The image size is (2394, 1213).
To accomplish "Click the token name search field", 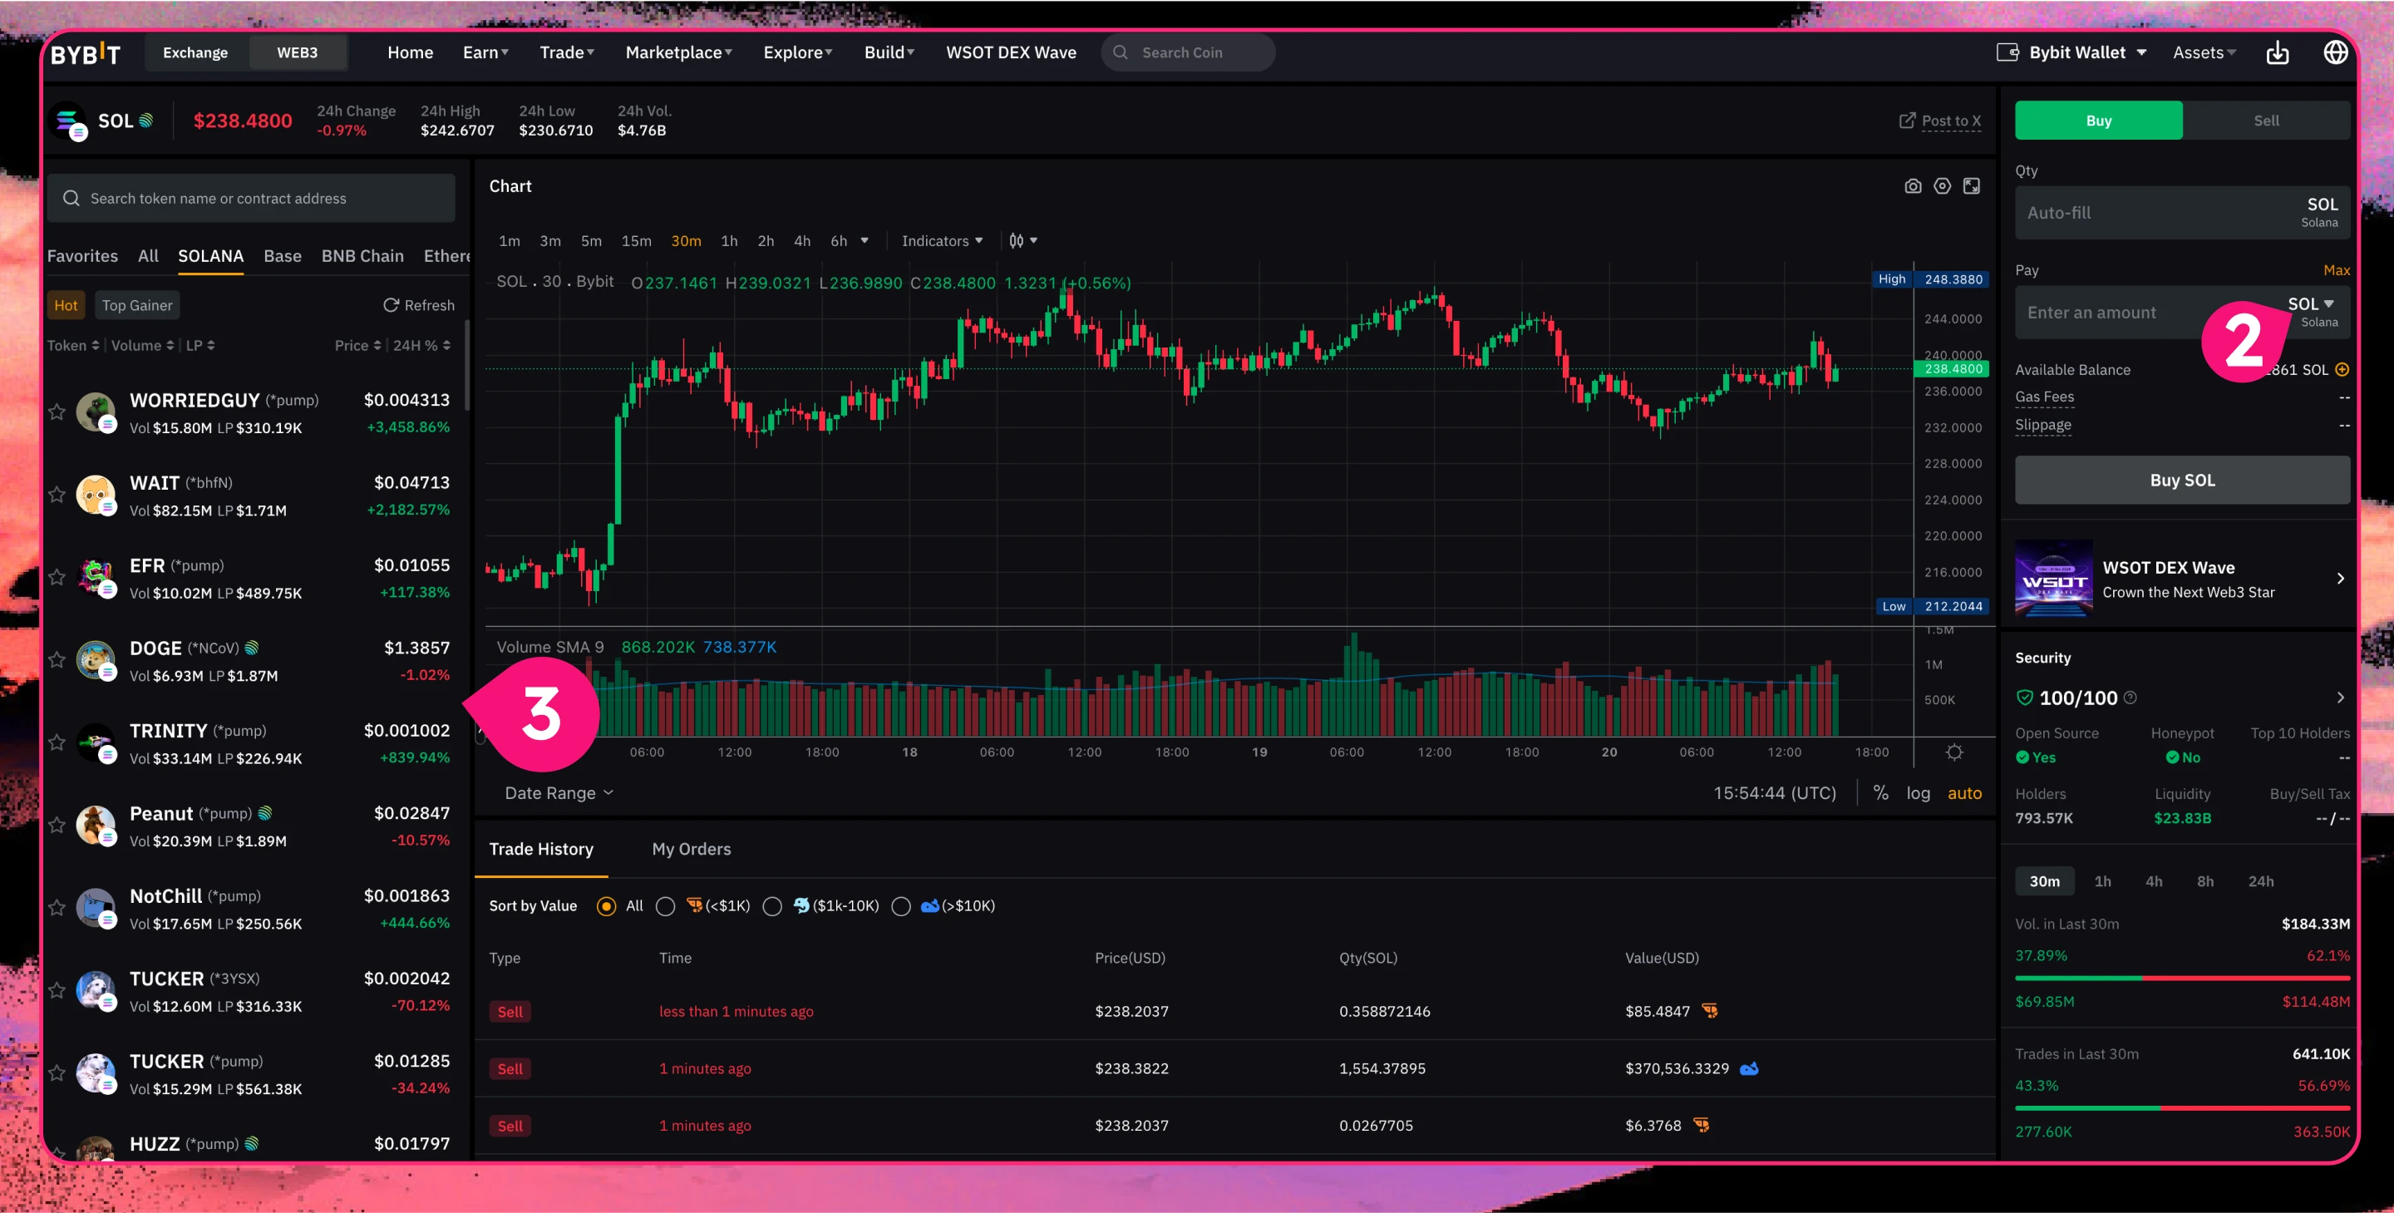I will point(251,198).
